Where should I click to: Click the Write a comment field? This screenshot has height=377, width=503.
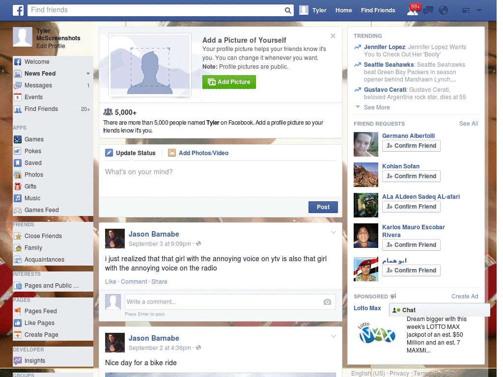[224, 302]
